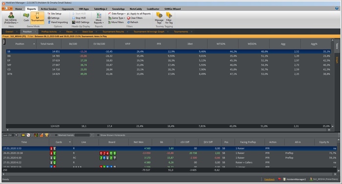Viewport: 342px width, 184px height.
Task: Open More Filters dialog
Action: point(116,22)
